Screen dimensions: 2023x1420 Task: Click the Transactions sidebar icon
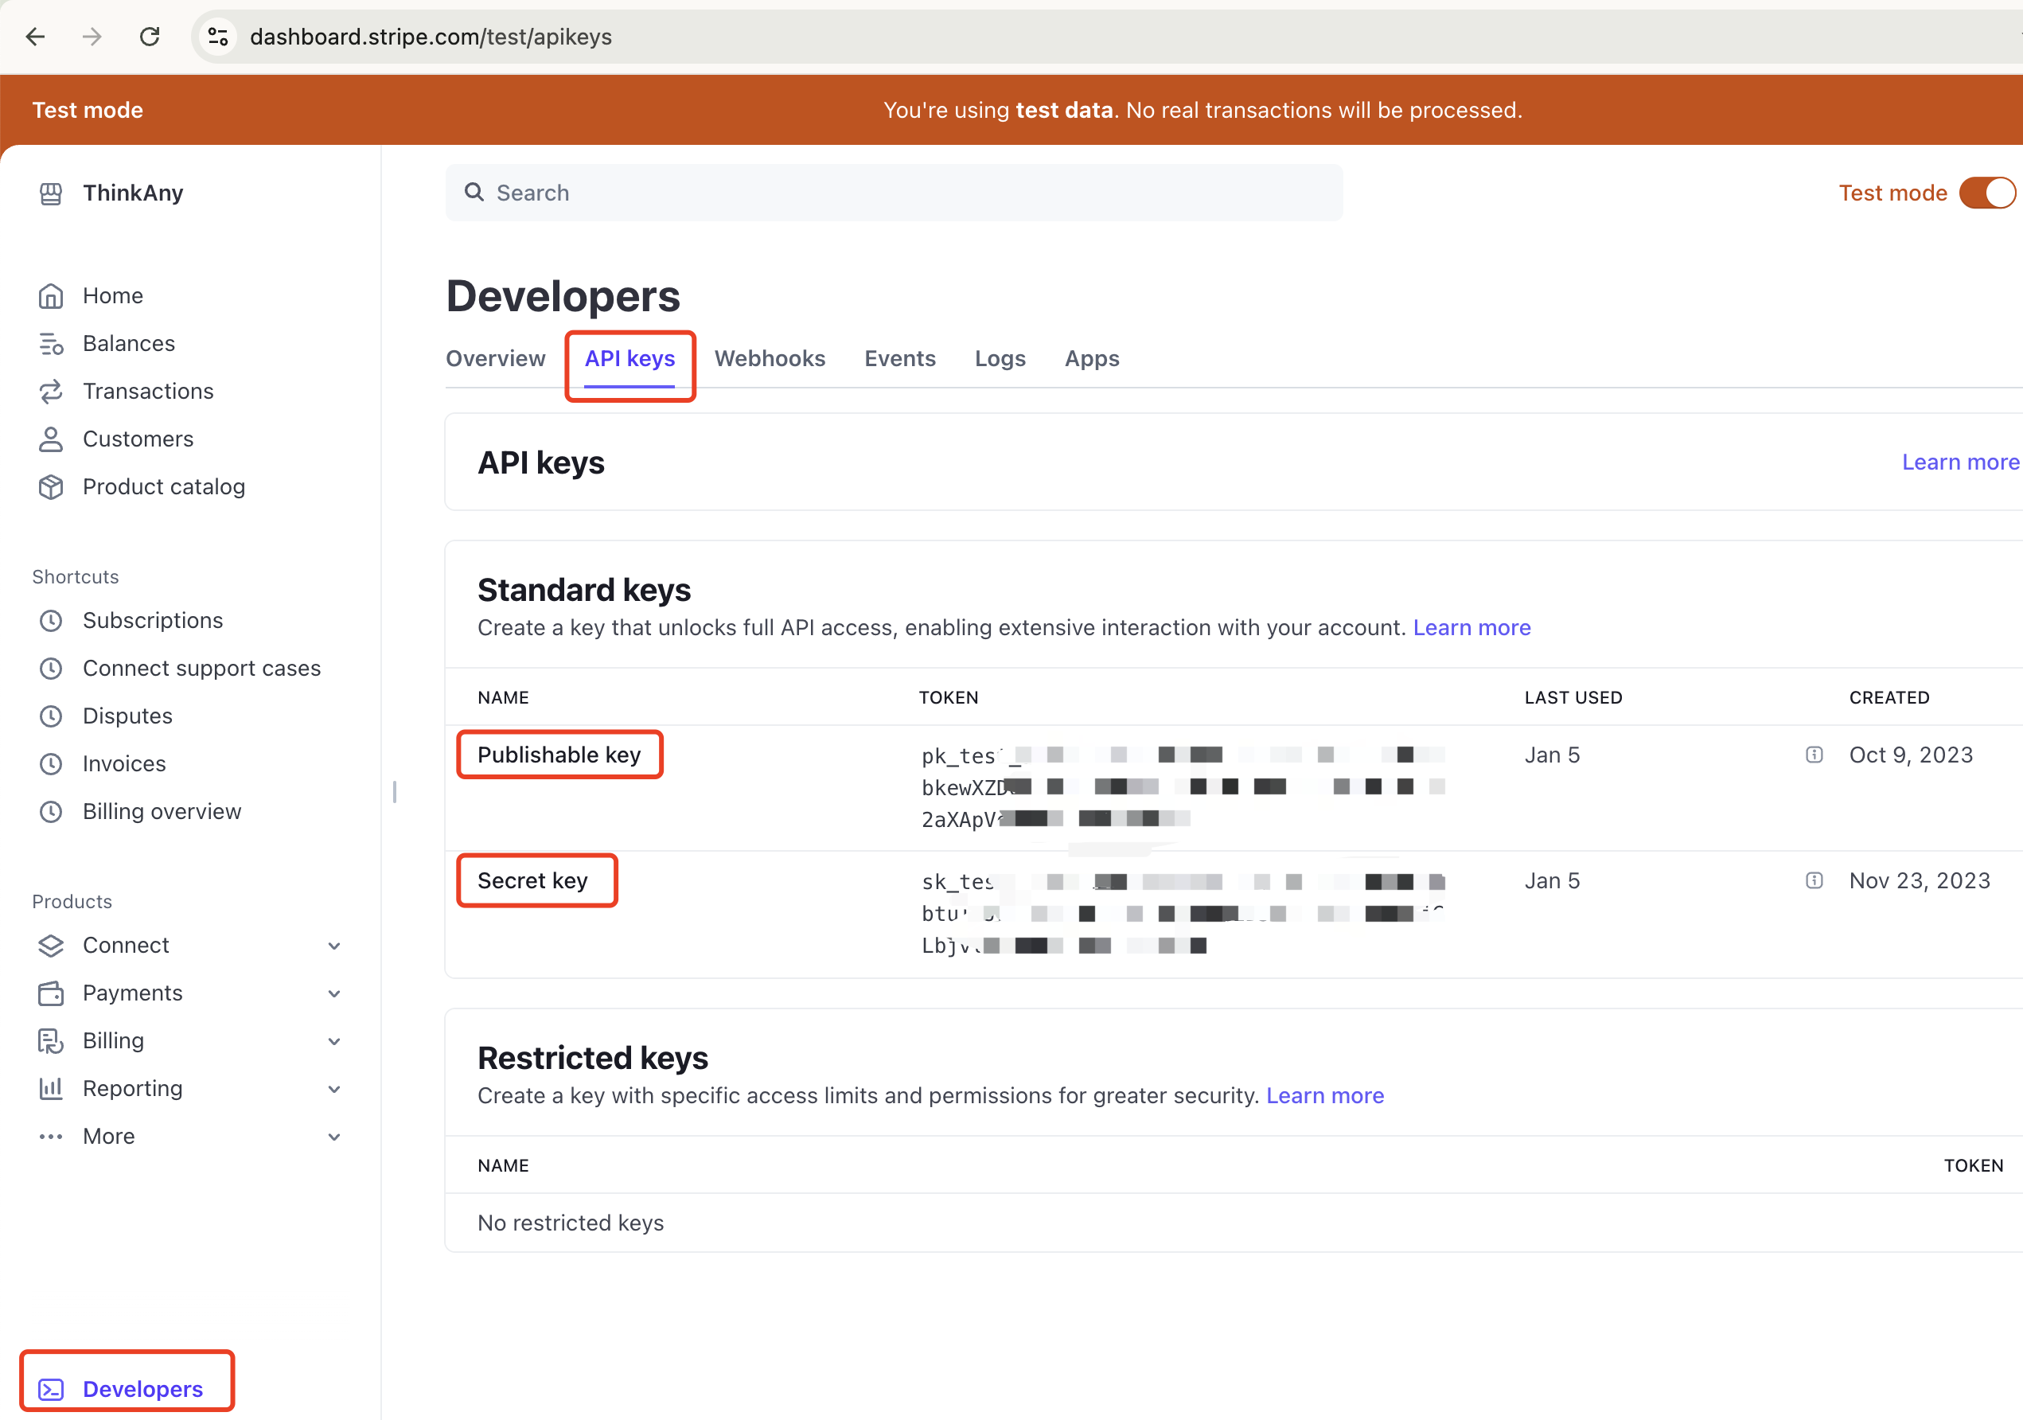[53, 390]
